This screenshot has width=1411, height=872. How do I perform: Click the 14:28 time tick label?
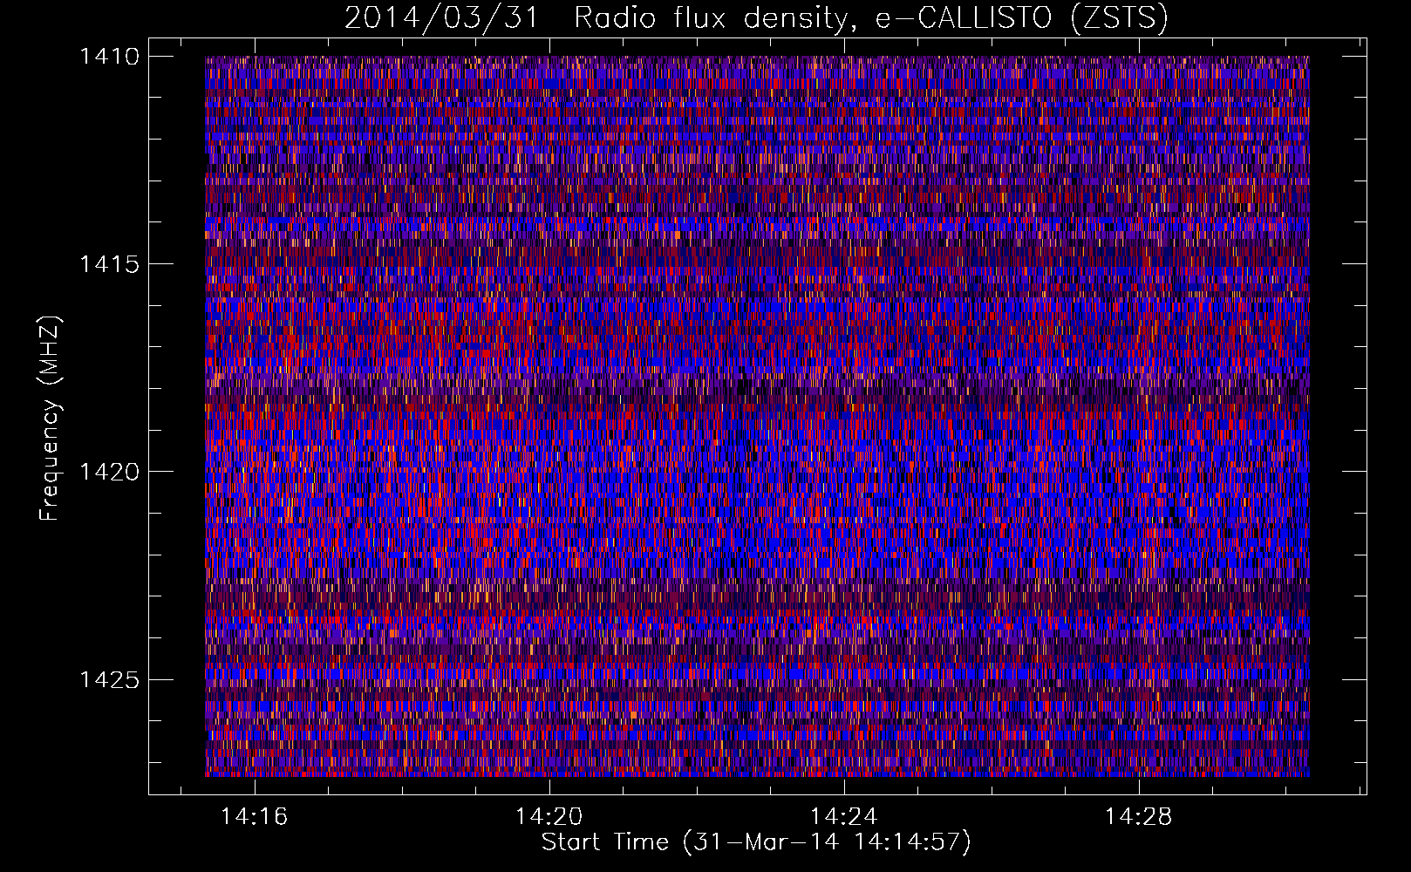pos(1138,817)
